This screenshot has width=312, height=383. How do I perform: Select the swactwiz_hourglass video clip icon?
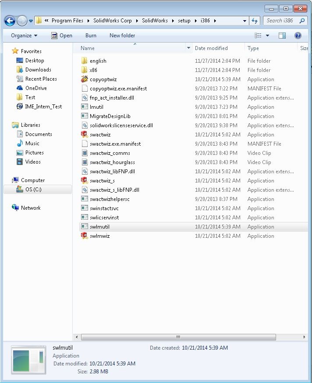point(85,162)
